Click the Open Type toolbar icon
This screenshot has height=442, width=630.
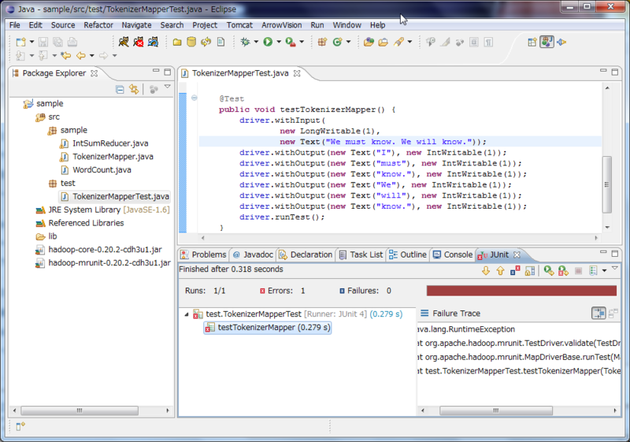(369, 42)
